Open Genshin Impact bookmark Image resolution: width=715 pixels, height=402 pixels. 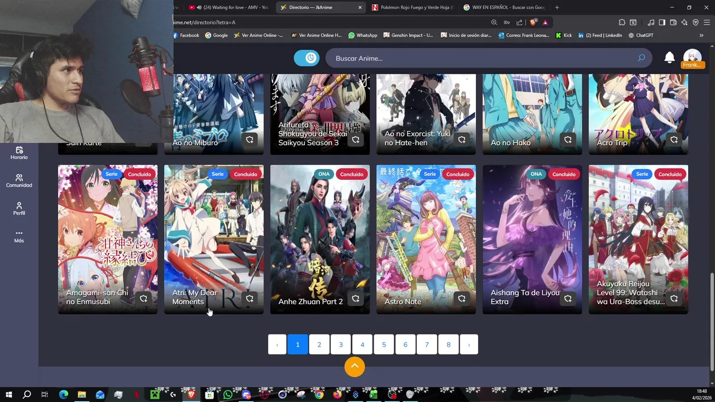(408, 35)
